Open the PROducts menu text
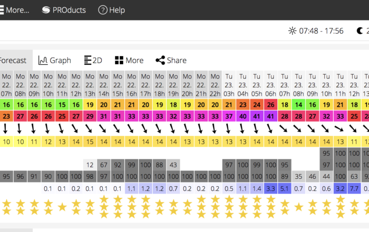 pyautogui.click(x=69, y=10)
